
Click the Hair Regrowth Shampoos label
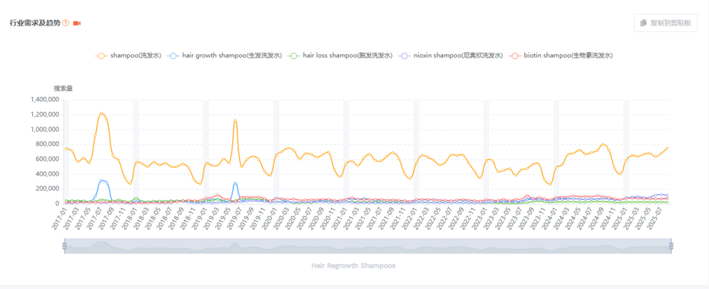(x=353, y=265)
